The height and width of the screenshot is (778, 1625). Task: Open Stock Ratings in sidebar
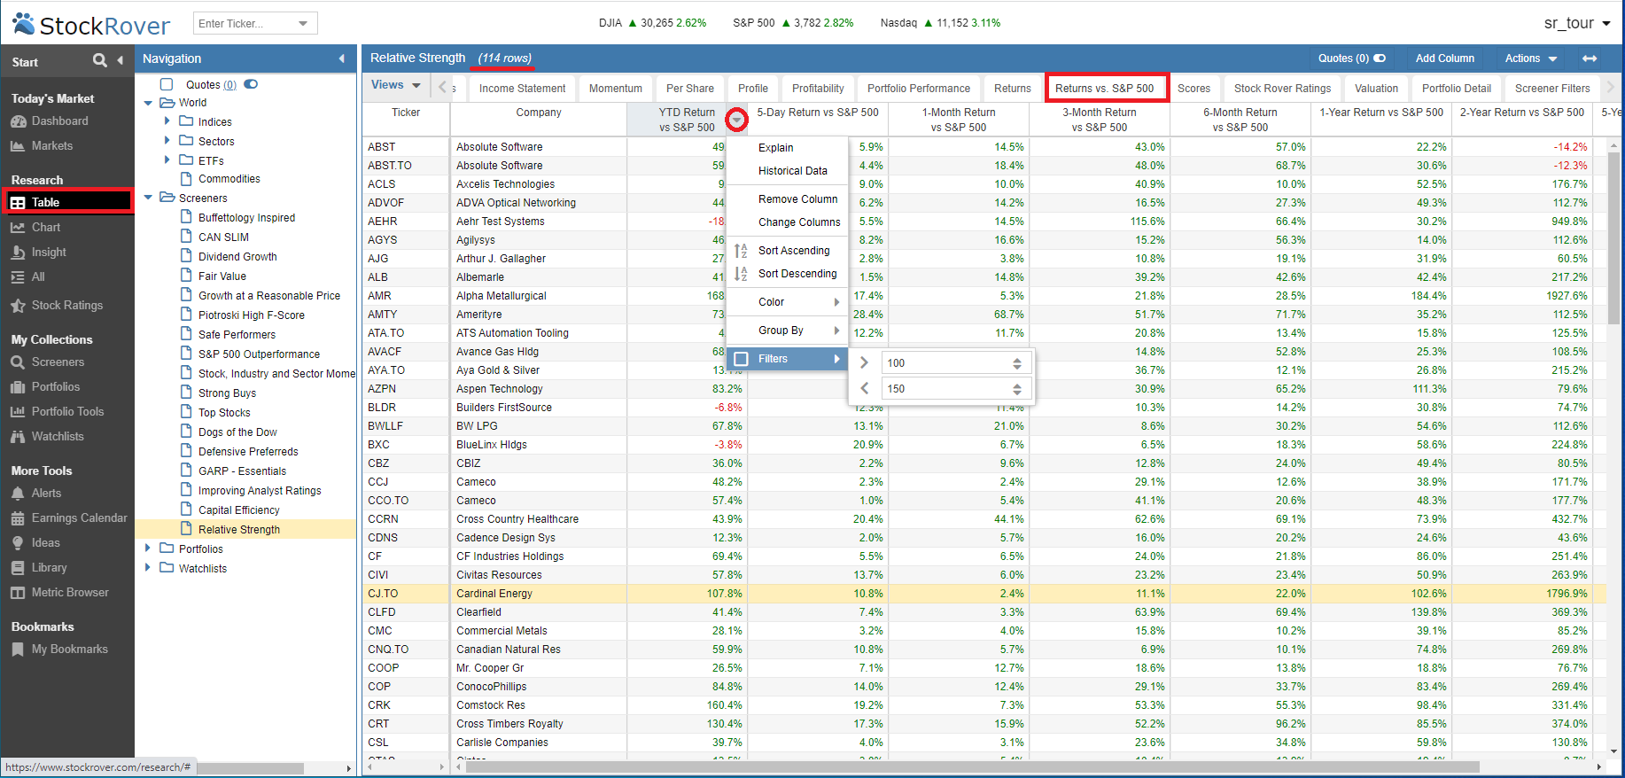click(67, 305)
